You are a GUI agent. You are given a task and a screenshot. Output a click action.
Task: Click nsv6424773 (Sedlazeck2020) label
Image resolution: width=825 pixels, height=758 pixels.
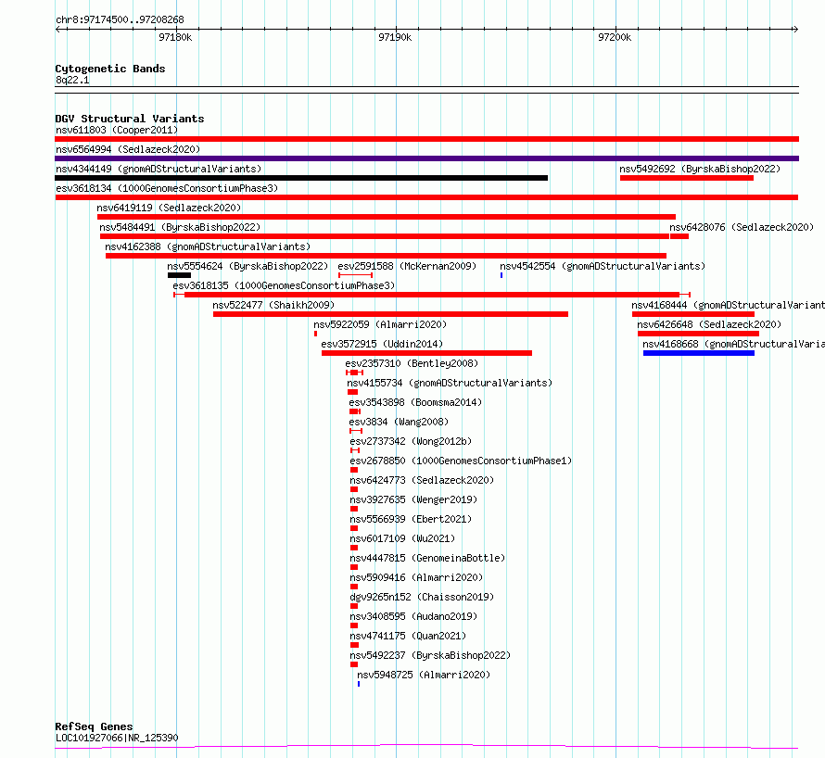click(x=422, y=480)
